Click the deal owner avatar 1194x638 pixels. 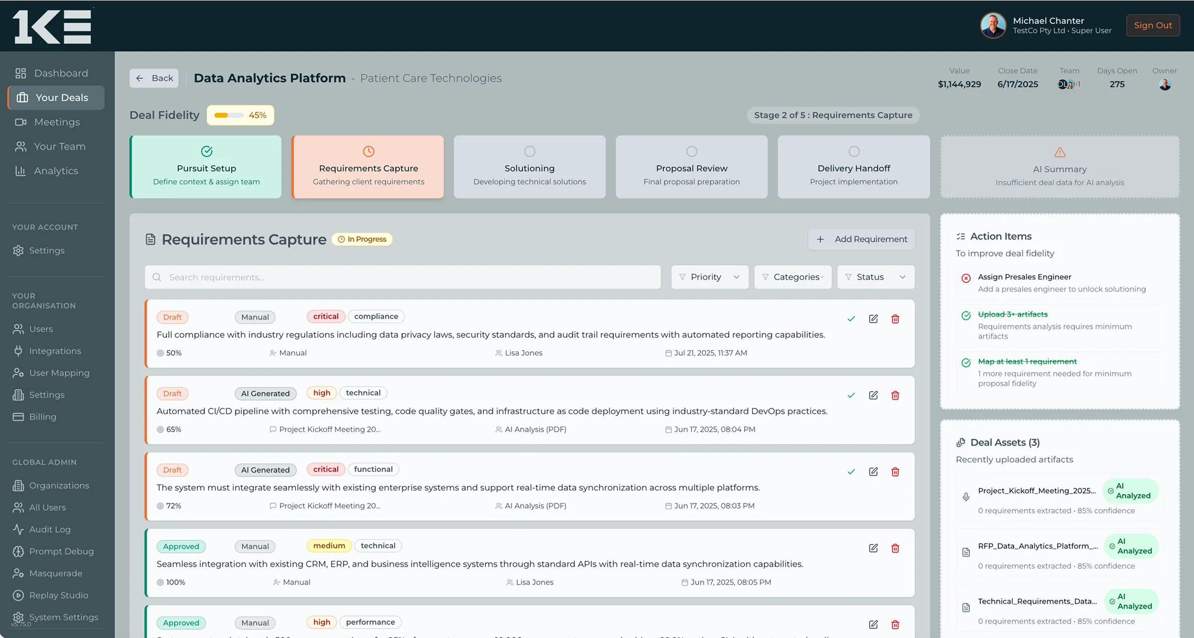[1165, 85]
